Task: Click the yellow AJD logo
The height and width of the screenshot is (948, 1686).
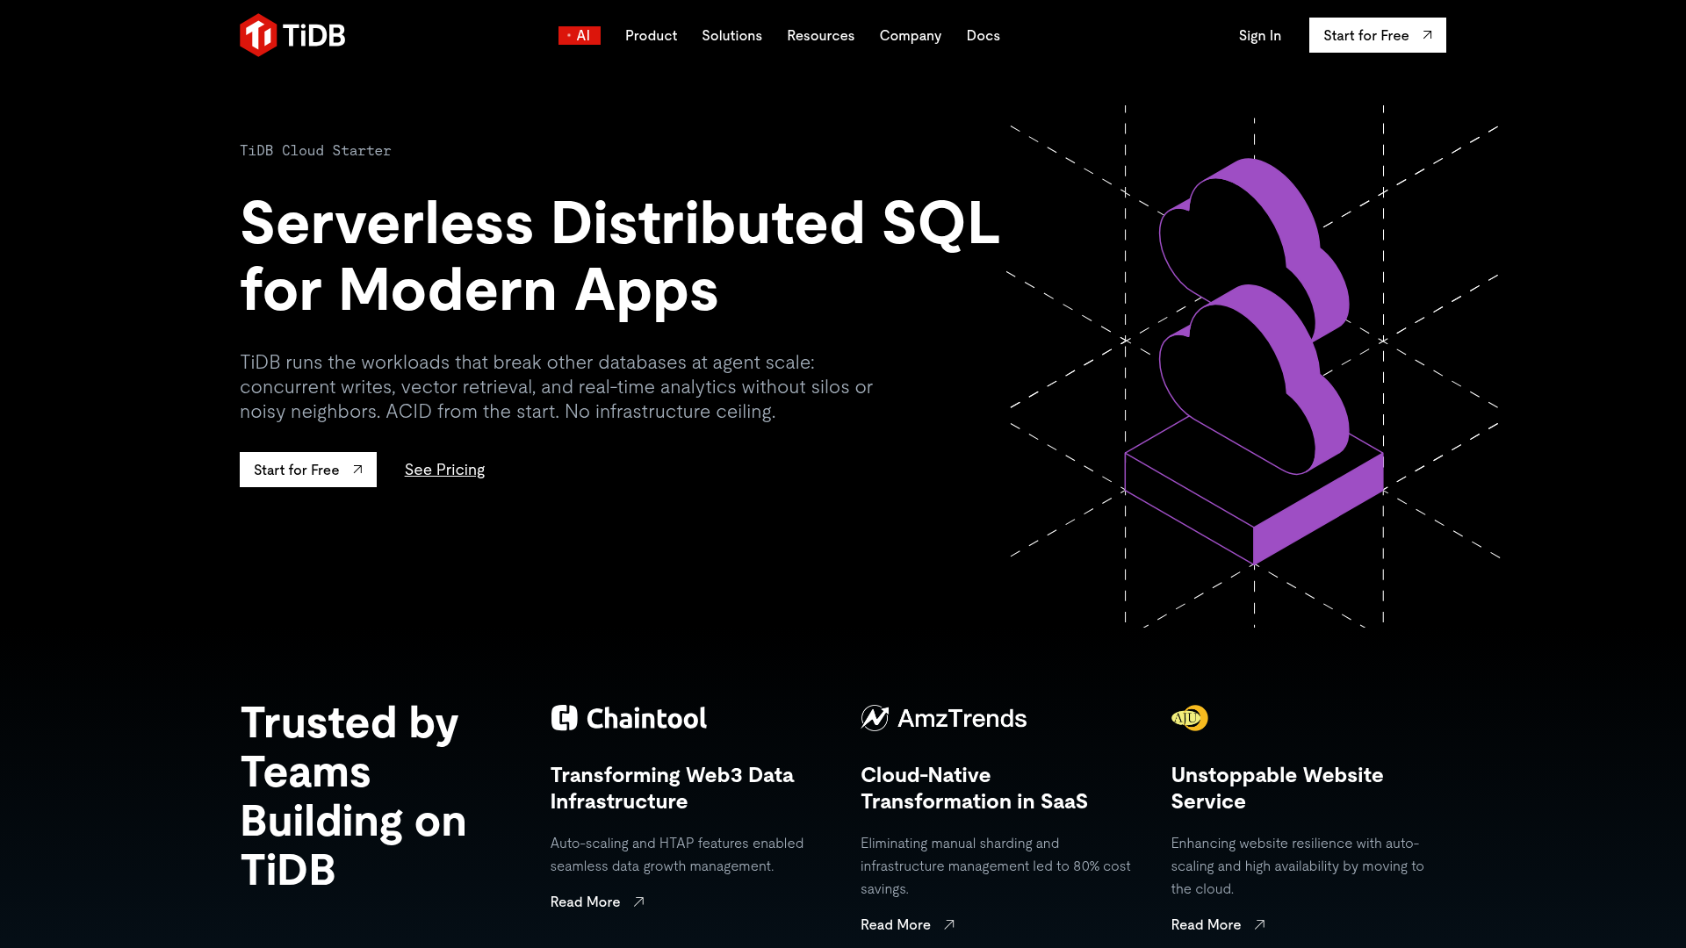Action: click(x=1190, y=718)
